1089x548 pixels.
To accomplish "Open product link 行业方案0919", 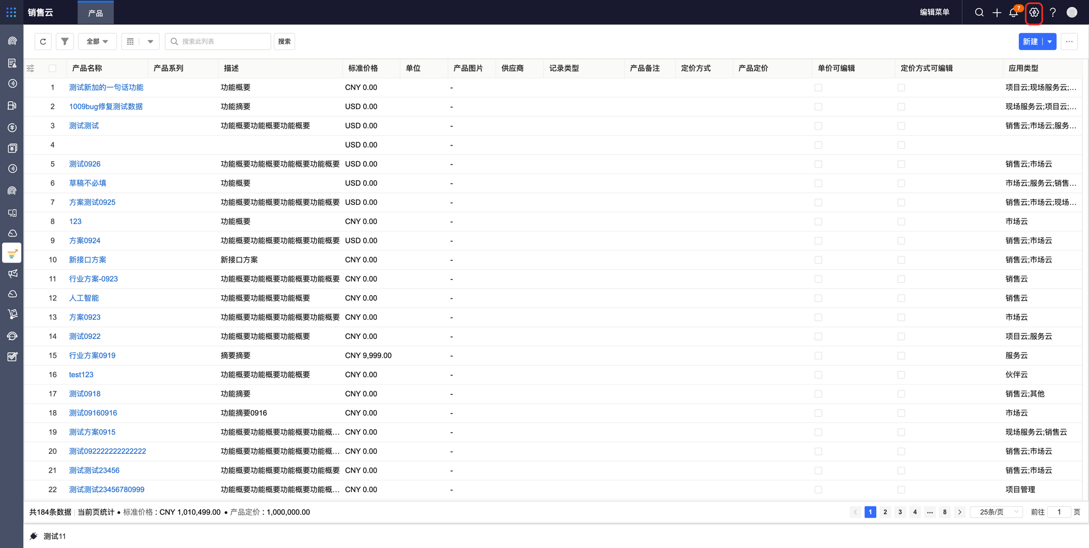I will pos(92,356).
